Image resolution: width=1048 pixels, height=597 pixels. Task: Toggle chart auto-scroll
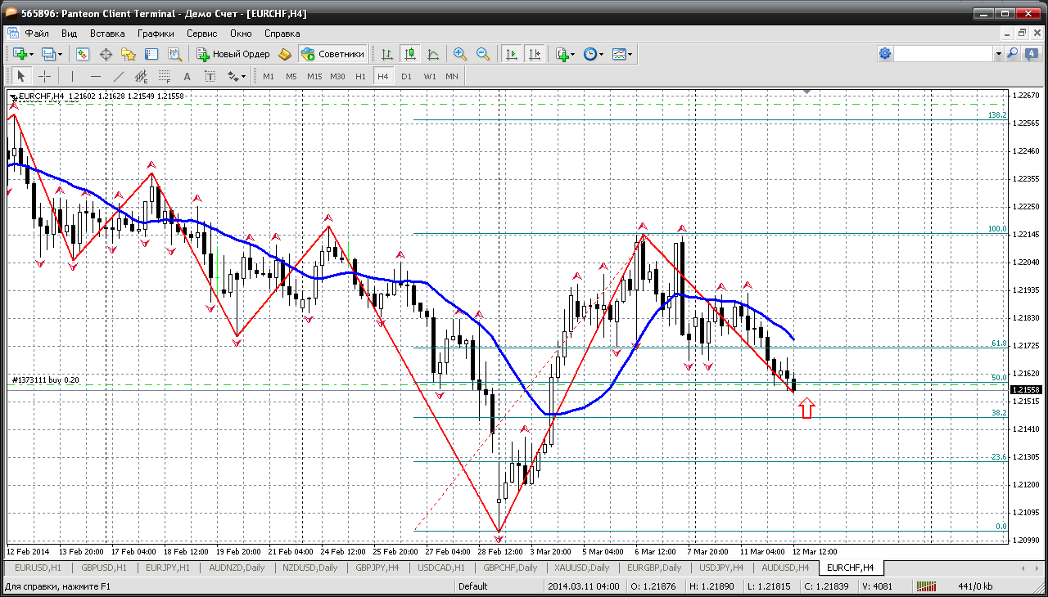tap(512, 54)
